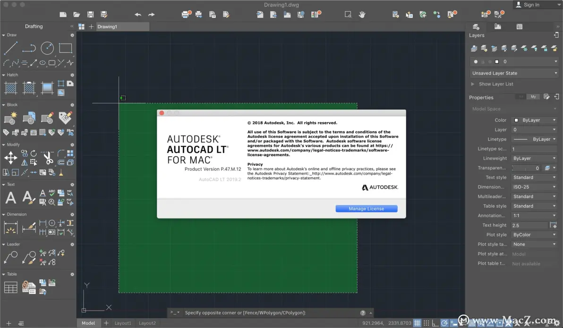
Task: Insert a table with the Table tool
Action: tap(11, 287)
